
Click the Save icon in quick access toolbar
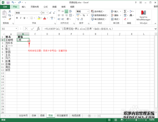click(x=8, y=3)
